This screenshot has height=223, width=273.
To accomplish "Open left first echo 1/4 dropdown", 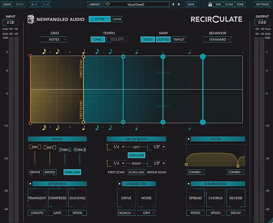I will (x=116, y=147).
